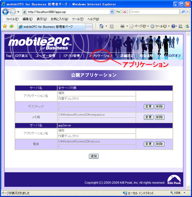Select the ユーザー管理 navigation tab
Image resolution: width=192 pixels, height=197 pixels.
(45, 56)
